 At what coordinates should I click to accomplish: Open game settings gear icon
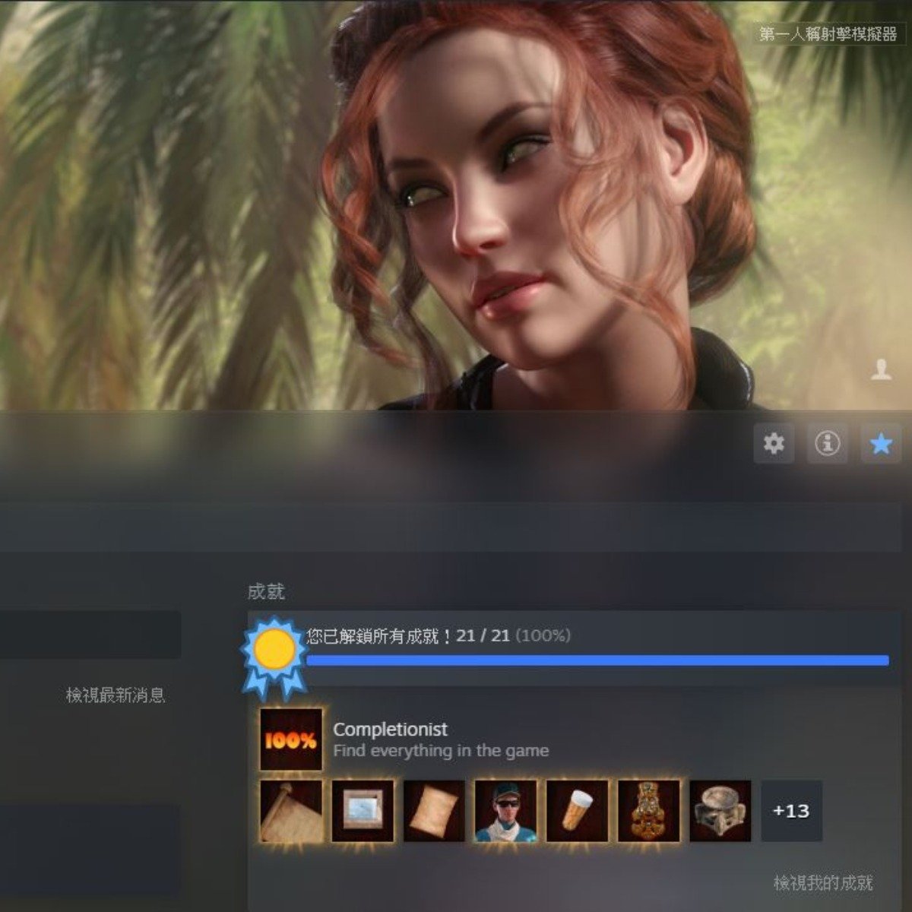coord(774,443)
